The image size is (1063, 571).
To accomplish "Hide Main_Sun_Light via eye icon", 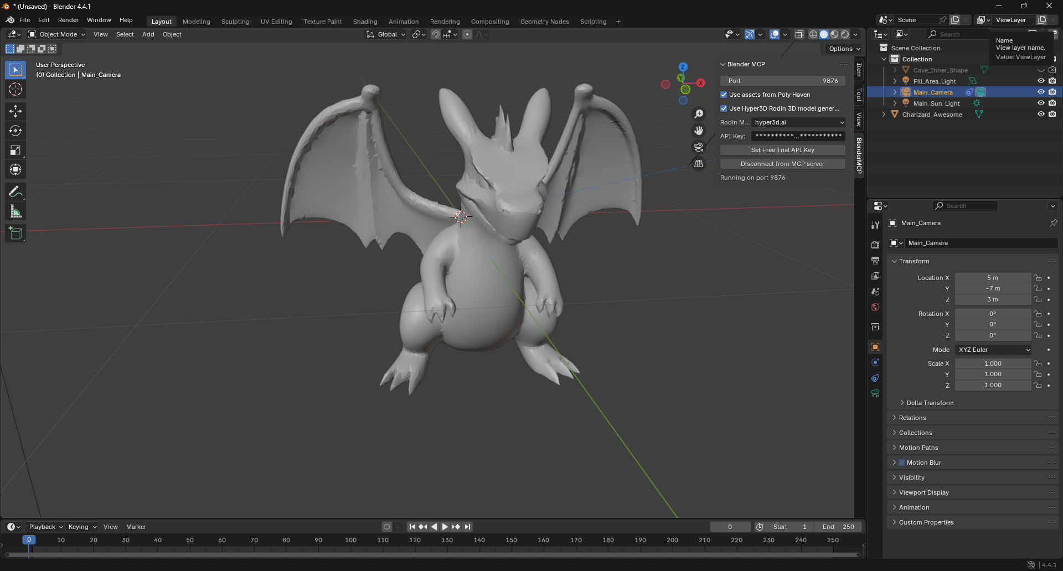I will [x=1041, y=103].
